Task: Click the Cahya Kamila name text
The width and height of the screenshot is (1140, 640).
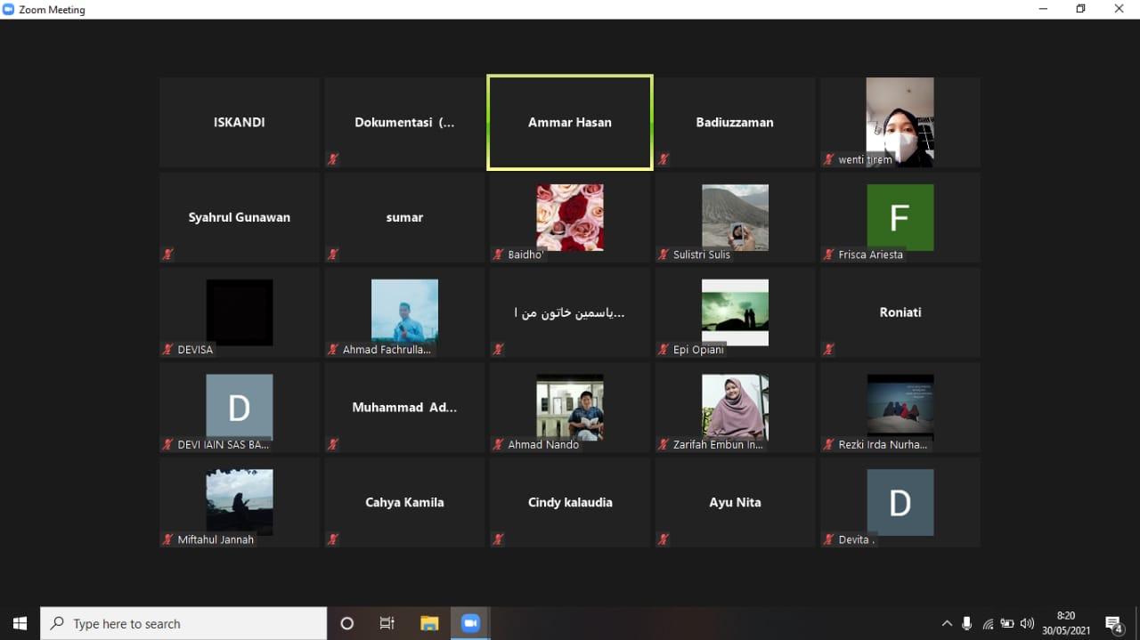Action: pyautogui.click(x=404, y=502)
